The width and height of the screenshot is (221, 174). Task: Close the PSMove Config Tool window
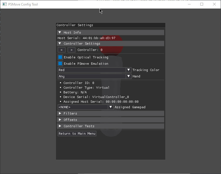click(214, 4)
